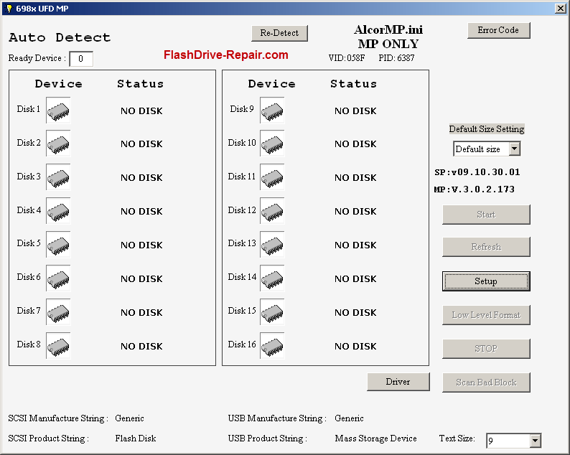Click the Disk 5 label

click(x=29, y=243)
